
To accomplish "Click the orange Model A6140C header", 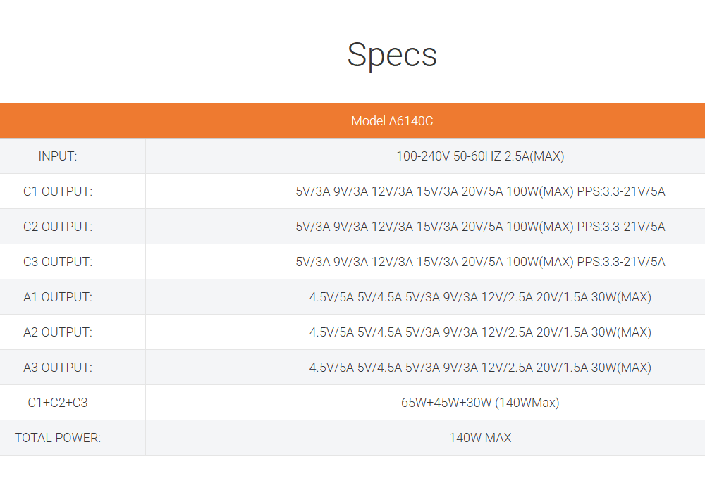I will [392, 121].
